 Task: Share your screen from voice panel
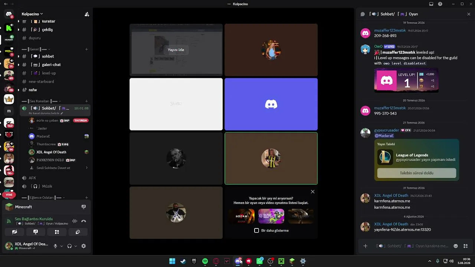36,232
